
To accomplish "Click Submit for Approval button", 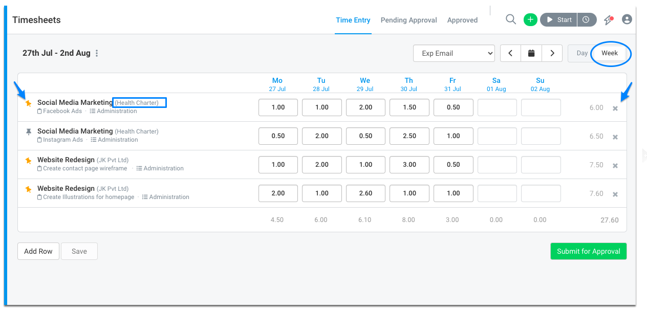I will coord(589,251).
